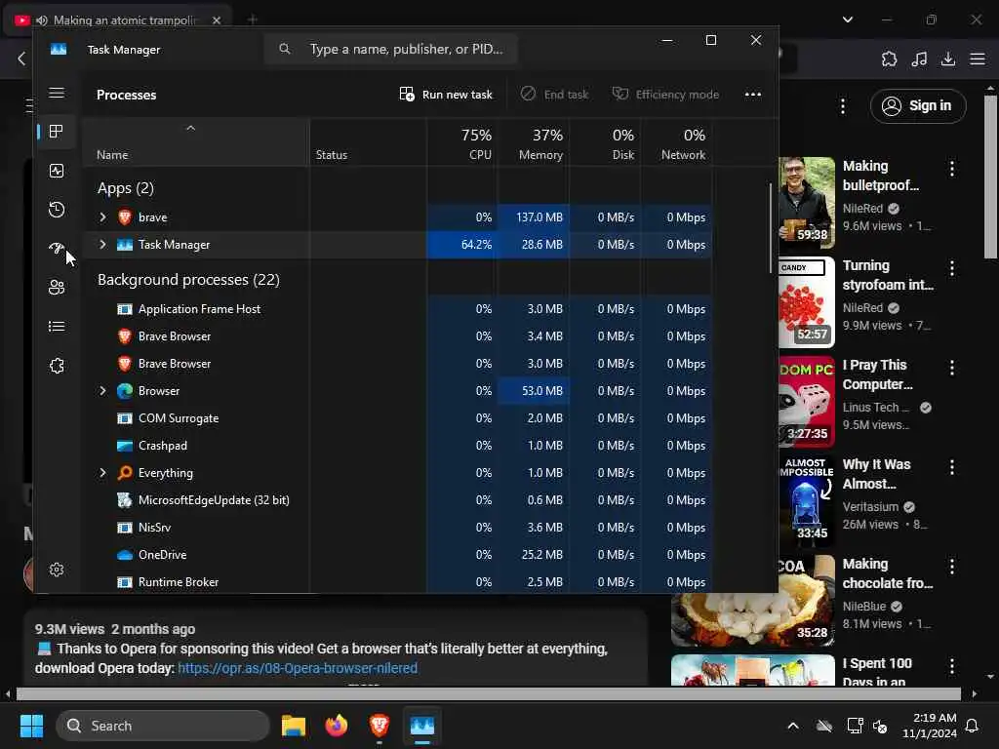Open Turning styrofoam video thumbnail
The width and height of the screenshot is (999, 749).
[807, 302]
